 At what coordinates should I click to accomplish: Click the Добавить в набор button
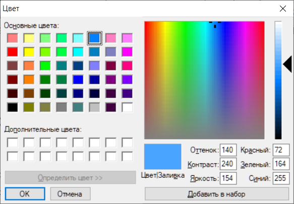[217, 194]
